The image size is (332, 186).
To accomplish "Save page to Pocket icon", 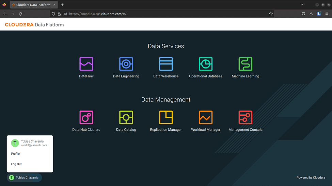I will click(x=303, y=14).
